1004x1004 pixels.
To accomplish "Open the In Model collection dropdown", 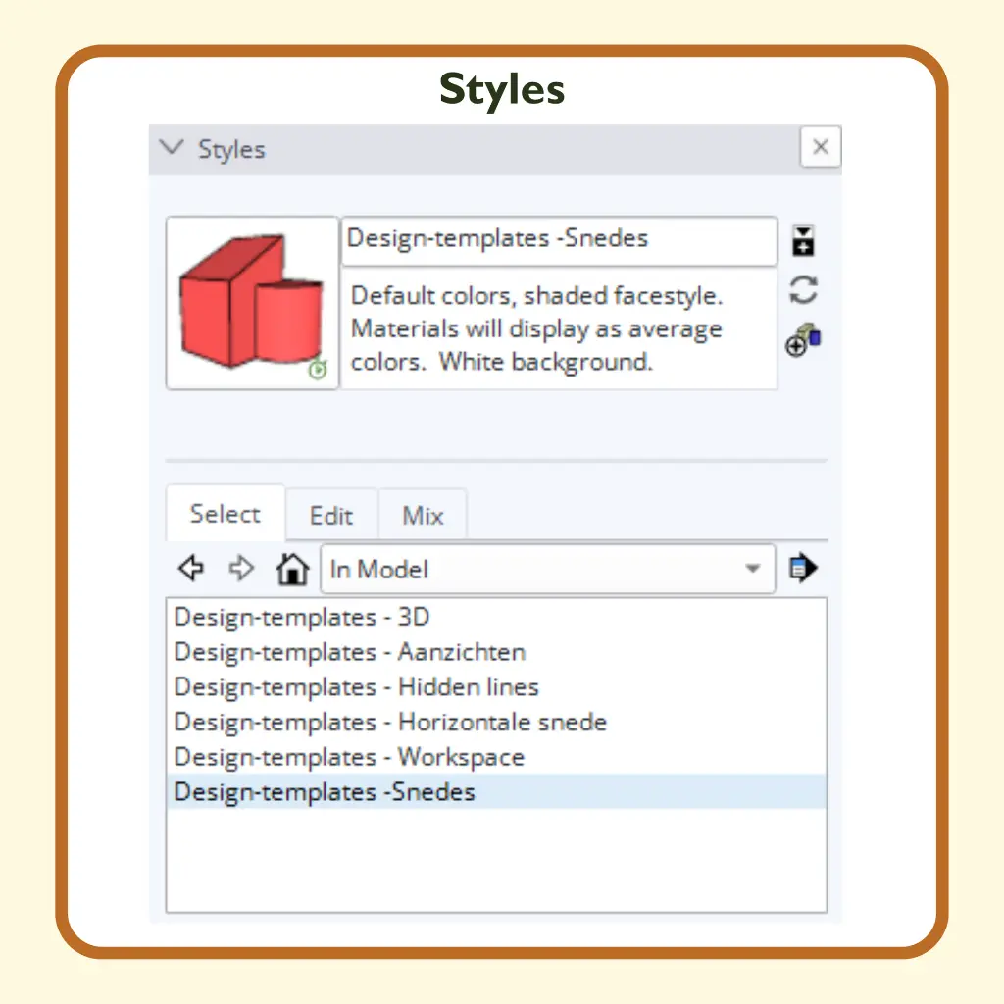I will (x=547, y=569).
